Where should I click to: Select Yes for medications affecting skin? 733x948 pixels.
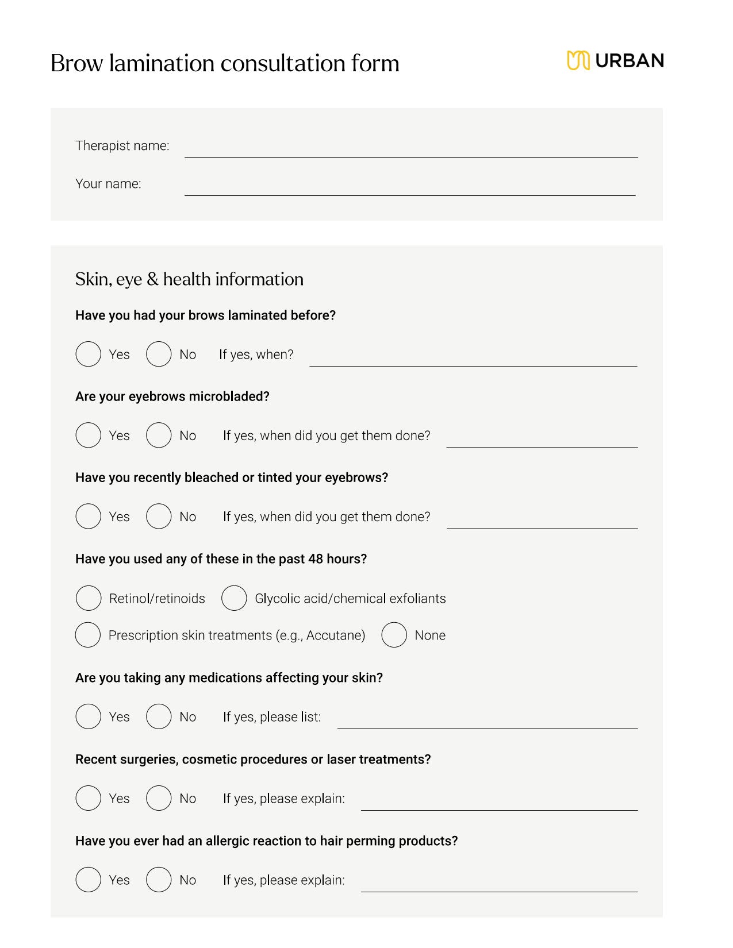click(x=89, y=716)
